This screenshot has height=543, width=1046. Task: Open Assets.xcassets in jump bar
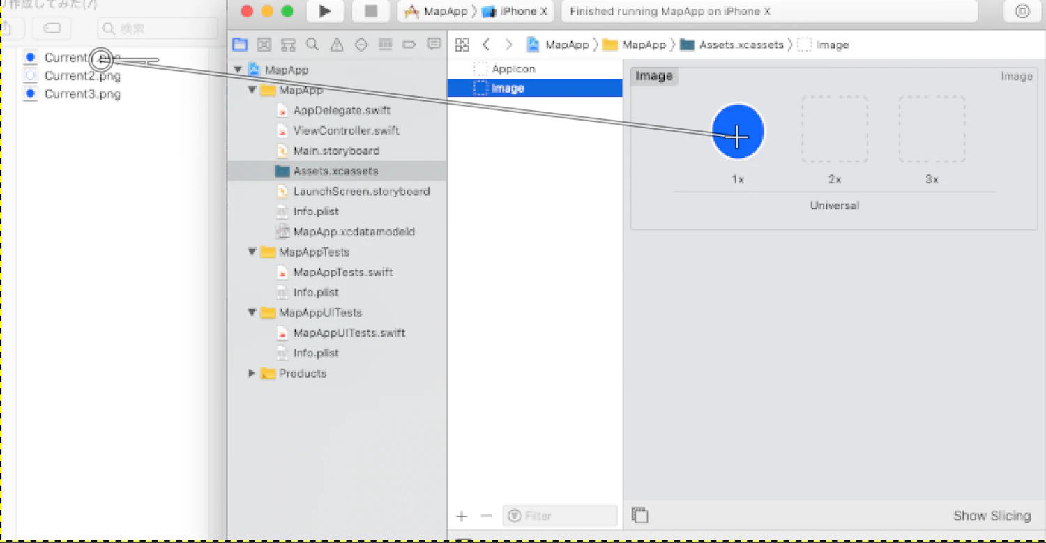click(x=732, y=45)
